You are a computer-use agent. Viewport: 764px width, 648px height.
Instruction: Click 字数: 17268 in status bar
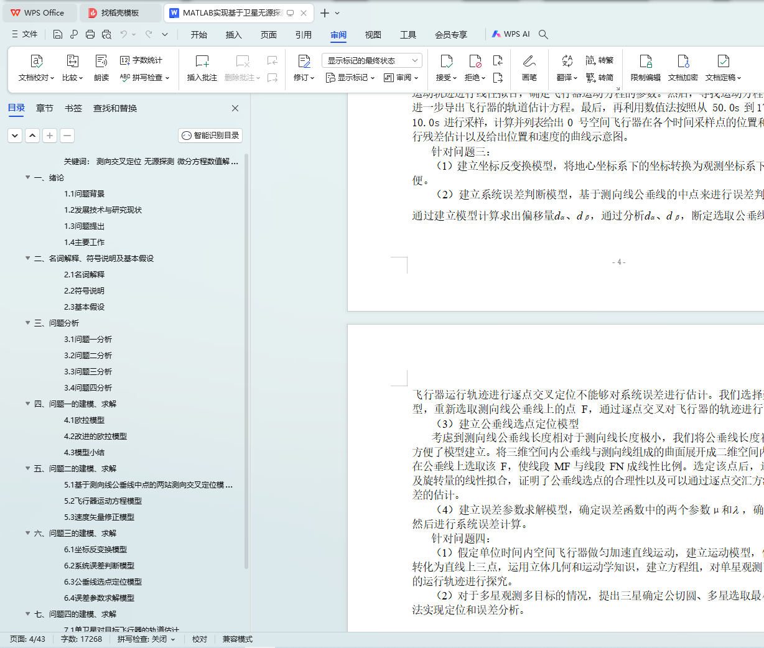82,639
